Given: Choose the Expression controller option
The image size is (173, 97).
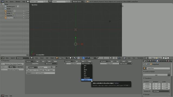Looking at the screenshot, I should coord(86,78).
